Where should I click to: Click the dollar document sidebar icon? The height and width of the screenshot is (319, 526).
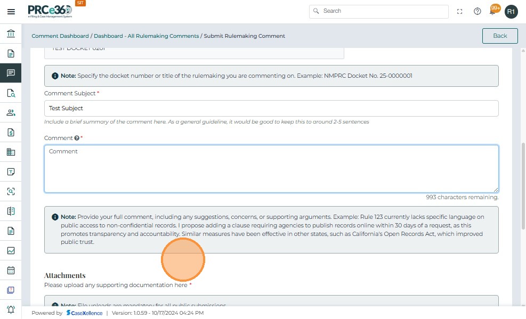point(11,132)
